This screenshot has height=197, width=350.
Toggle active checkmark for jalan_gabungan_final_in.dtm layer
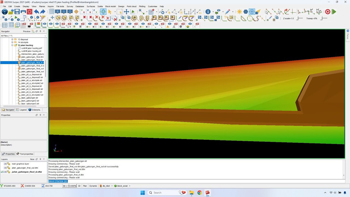pyautogui.click(x=2, y=172)
